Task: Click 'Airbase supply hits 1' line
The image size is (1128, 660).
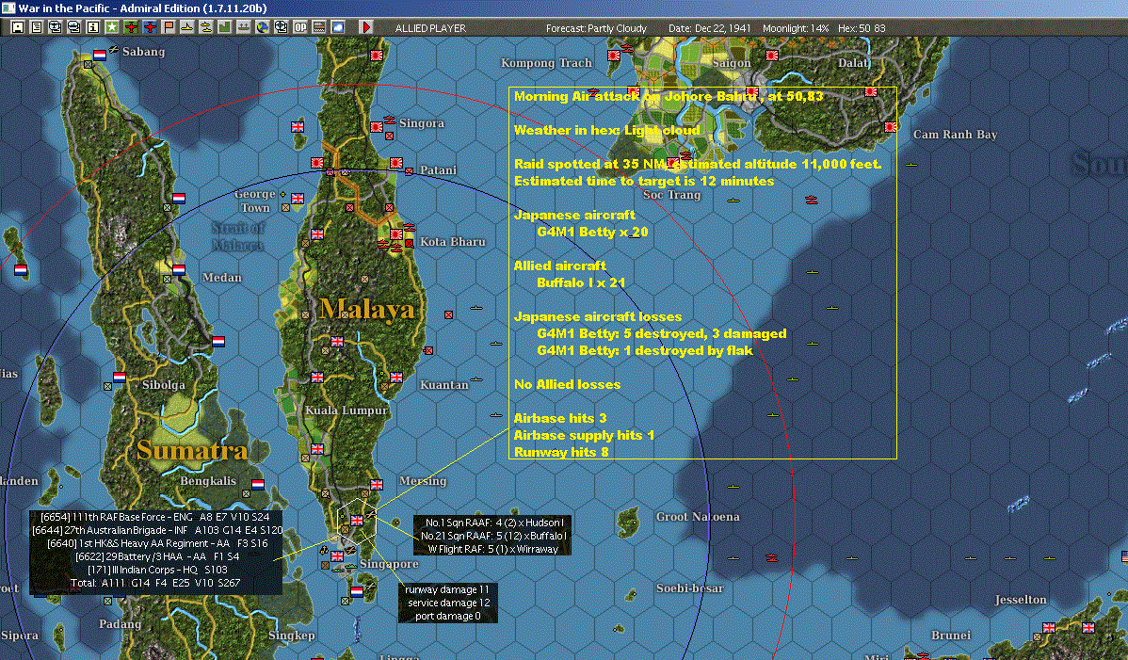Action: [584, 436]
